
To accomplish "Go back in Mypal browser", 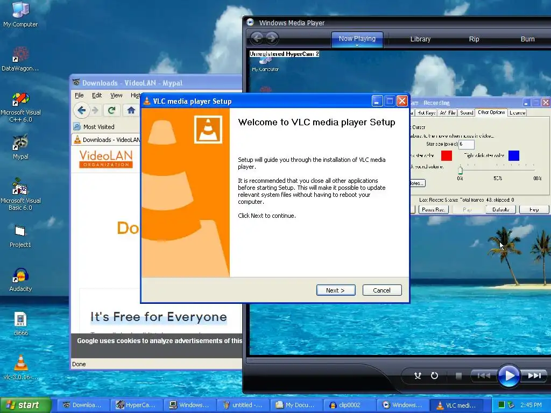I will coord(81,110).
